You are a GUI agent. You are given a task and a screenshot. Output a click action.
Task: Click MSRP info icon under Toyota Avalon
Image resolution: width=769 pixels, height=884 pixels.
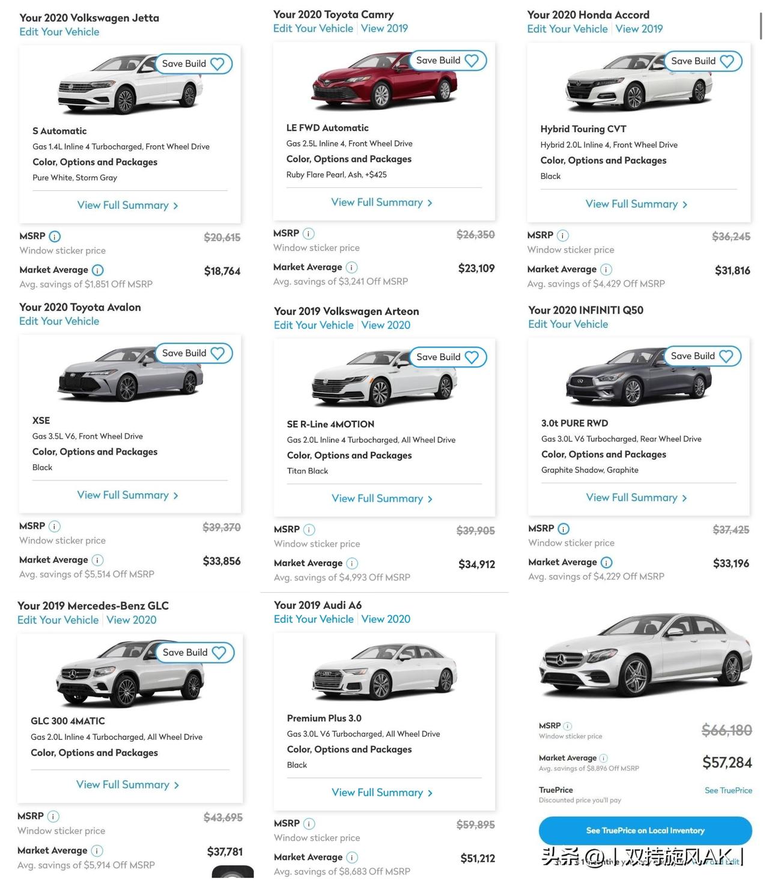[55, 527]
